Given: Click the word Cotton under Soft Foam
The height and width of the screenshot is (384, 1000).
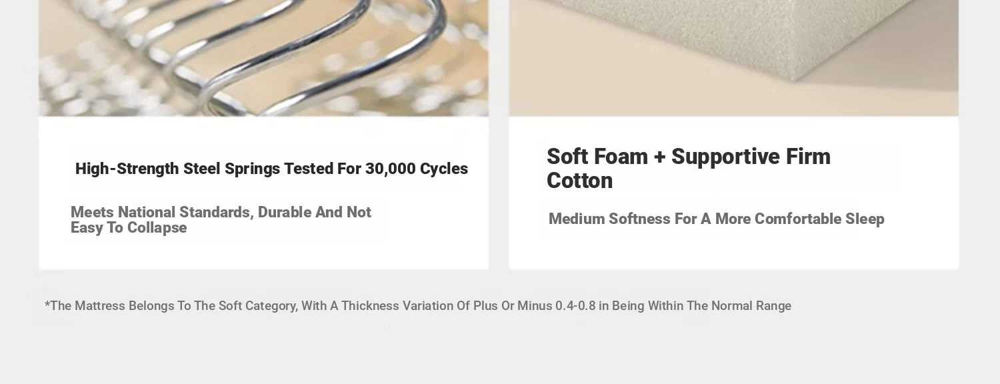Looking at the screenshot, I should [x=579, y=181].
